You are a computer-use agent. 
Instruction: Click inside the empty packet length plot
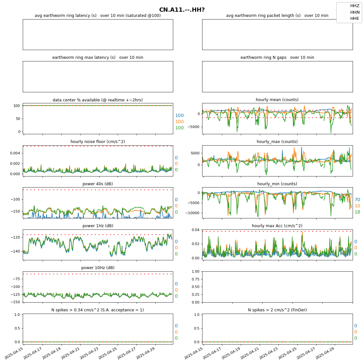[278, 34]
